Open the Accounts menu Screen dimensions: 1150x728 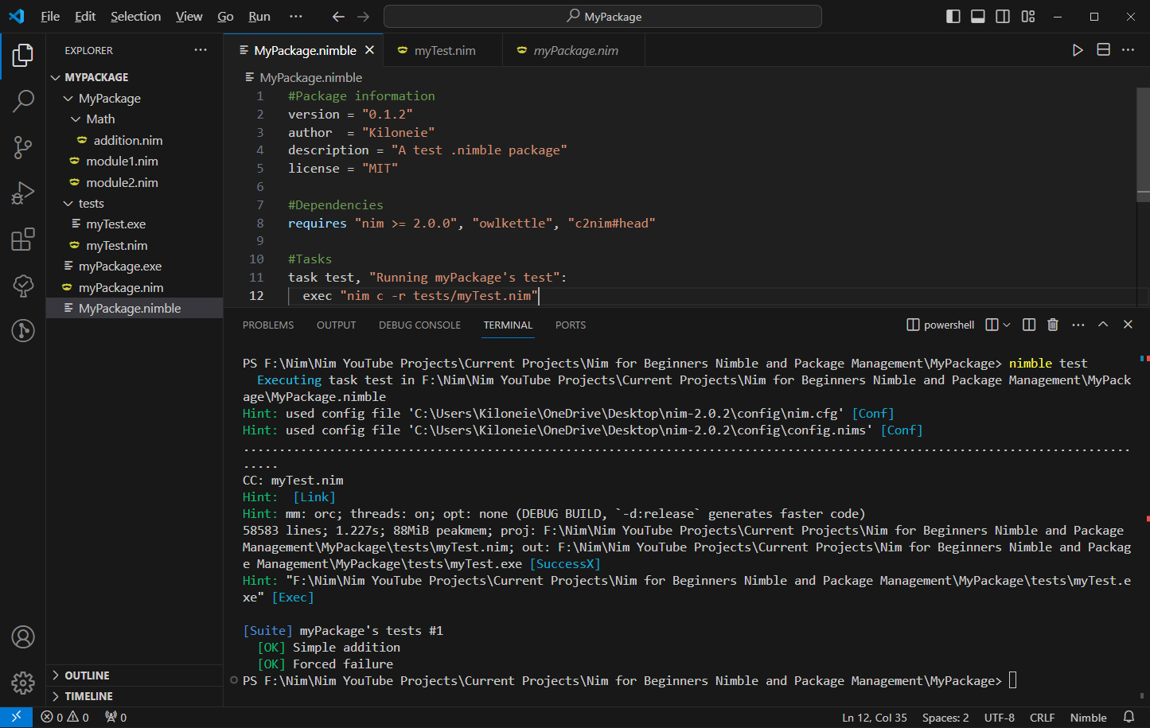[23, 637]
